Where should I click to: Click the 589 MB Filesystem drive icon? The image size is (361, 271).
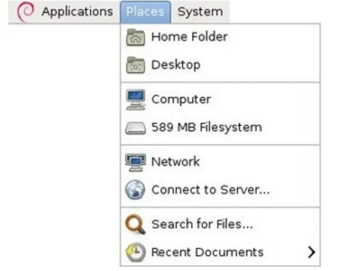tap(135, 128)
